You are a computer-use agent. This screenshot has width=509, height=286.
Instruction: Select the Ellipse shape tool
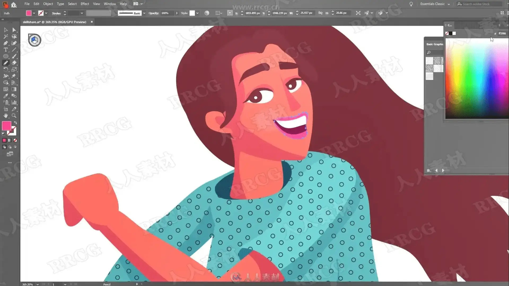[x=6, y=56]
